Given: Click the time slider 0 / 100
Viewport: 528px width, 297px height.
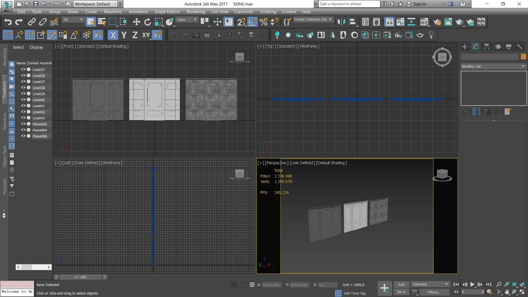Looking at the screenshot, I should pyautogui.click(x=80, y=277).
